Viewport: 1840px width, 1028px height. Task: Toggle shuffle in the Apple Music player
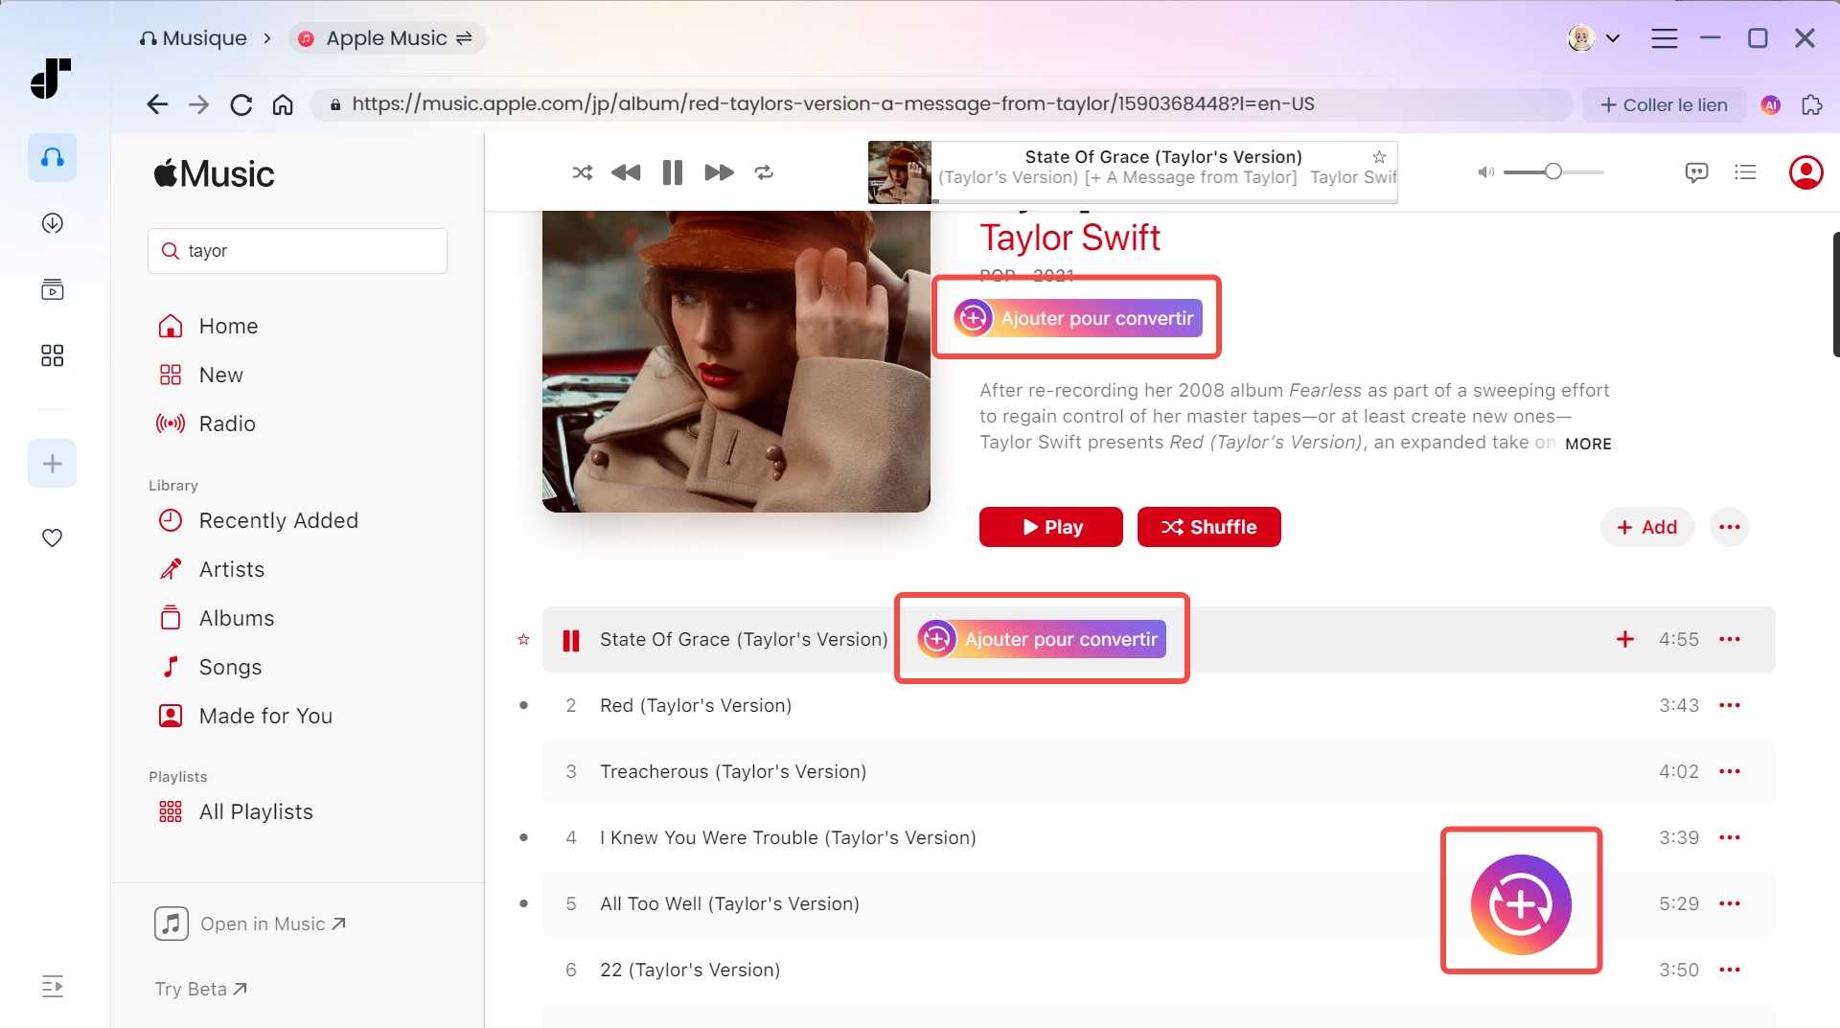point(582,172)
